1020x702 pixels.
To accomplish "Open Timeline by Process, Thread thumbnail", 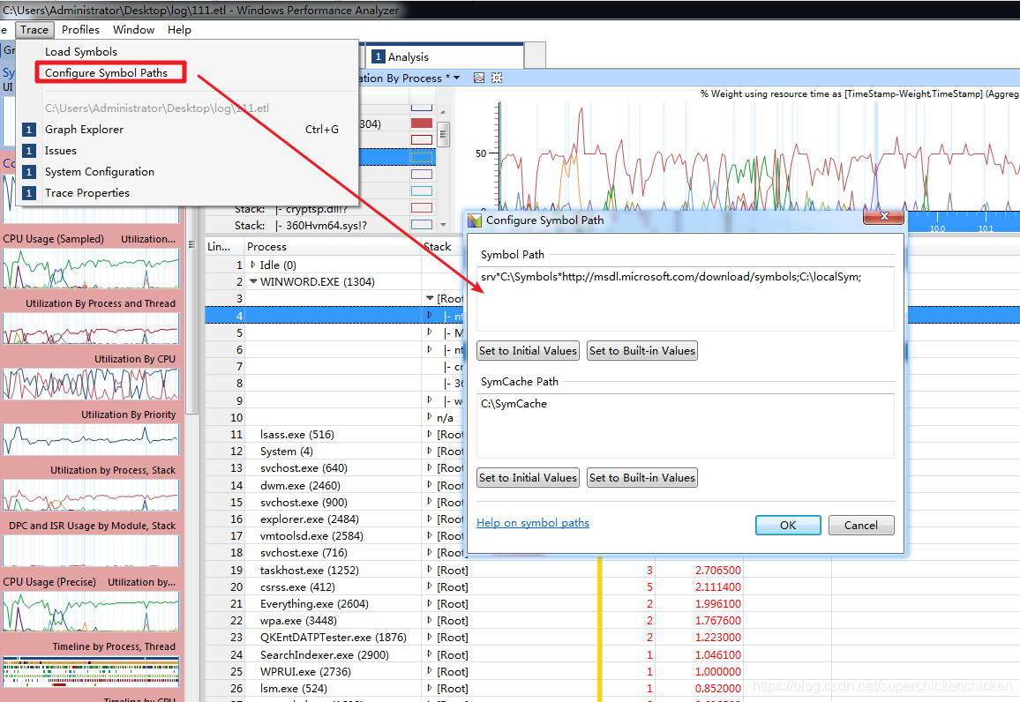I will (91, 671).
